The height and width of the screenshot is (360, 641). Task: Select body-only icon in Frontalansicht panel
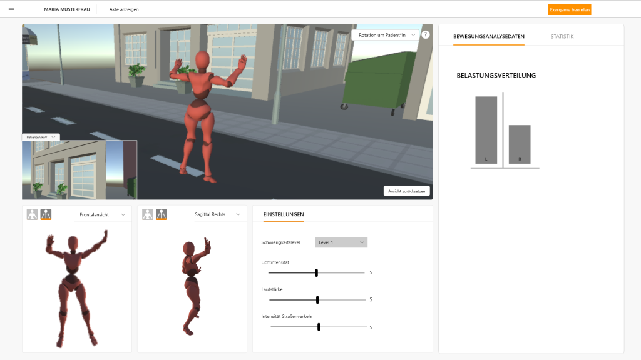(32, 214)
